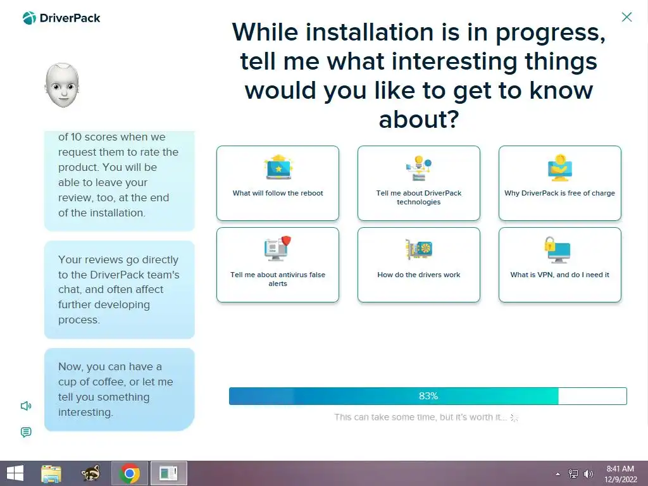Open 'How do the drivers work' card
Viewport: 648px width, 486px height.
(419, 265)
